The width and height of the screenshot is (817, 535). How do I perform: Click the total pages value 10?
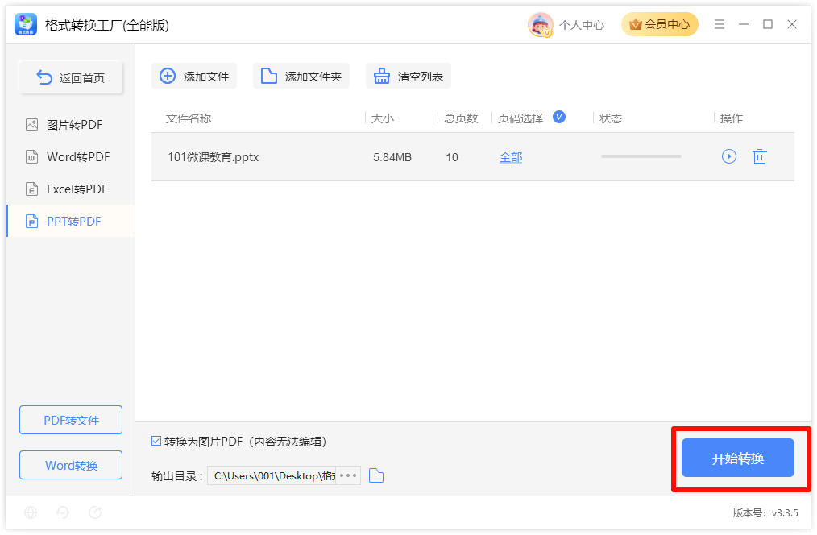(x=452, y=157)
